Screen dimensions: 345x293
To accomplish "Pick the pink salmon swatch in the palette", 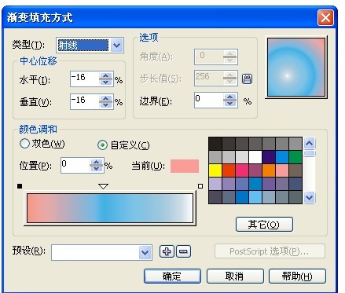I will [x=282, y=170].
